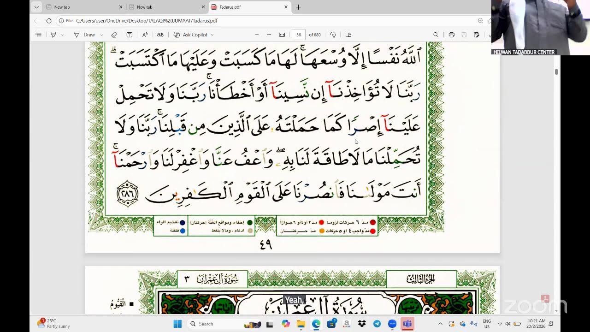Select the Tadarus.pdf tab
Viewport: 590px width, 332px height.
[249, 7]
